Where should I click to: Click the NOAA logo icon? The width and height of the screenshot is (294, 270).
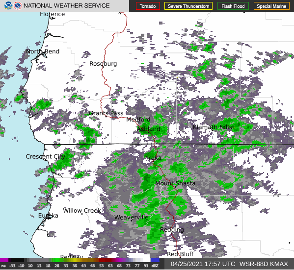[8, 5]
